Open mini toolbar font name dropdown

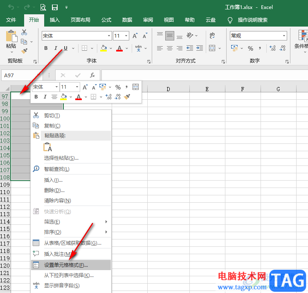(x=56, y=87)
